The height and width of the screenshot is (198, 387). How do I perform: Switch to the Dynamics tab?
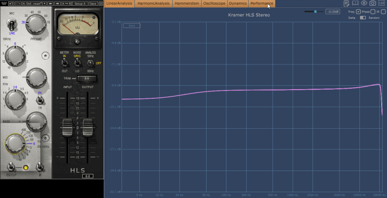coord(238,3)
